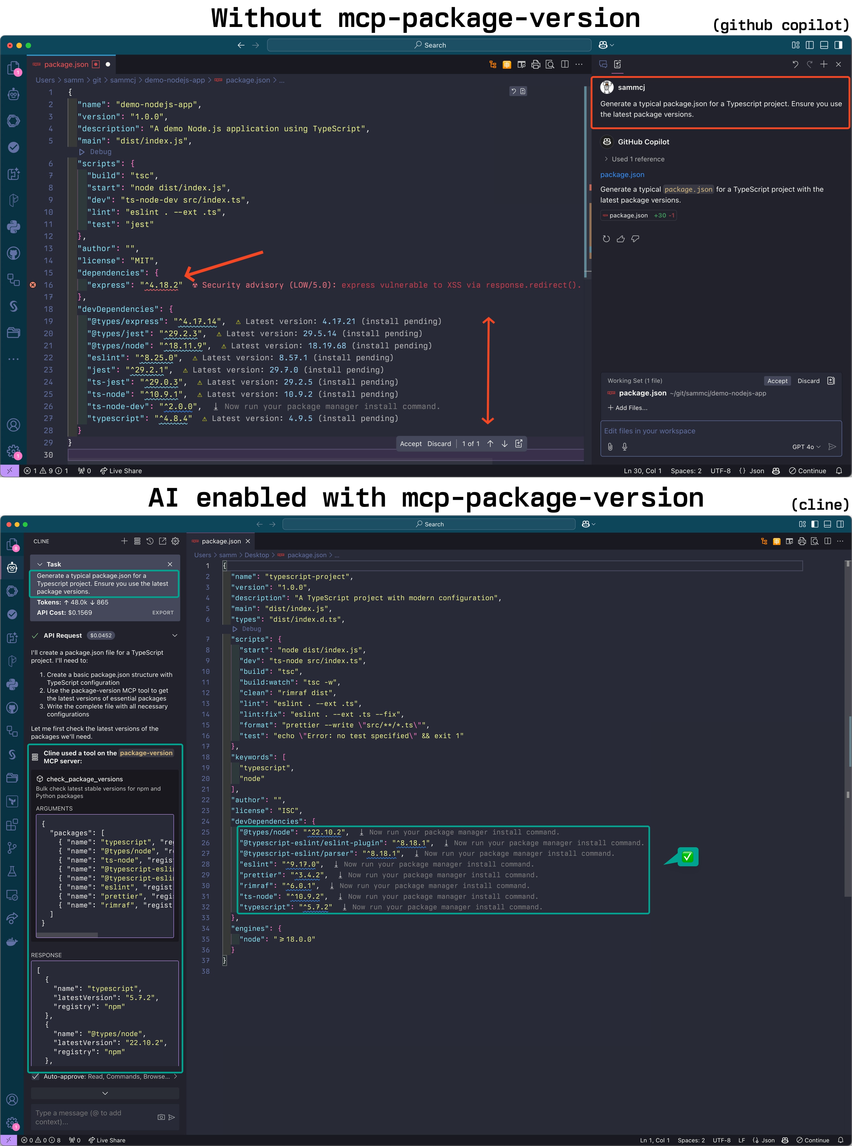Select the Python extension icon in the sidebar

click(13, 227)
